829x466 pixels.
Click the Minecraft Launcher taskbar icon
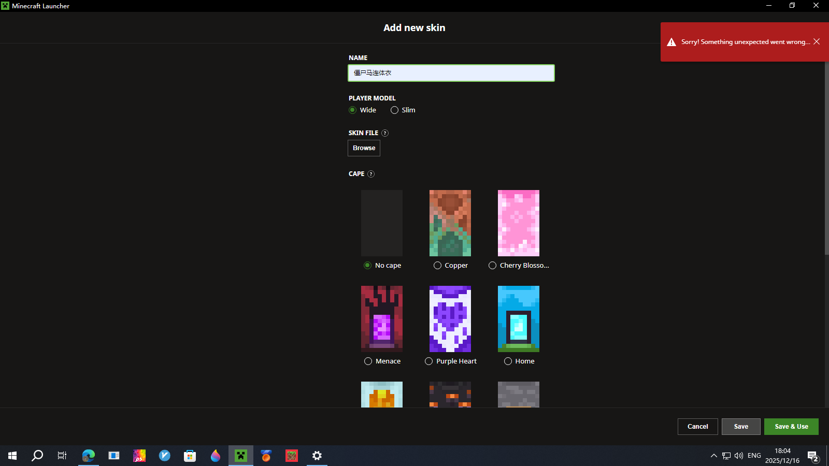point(241,456)
